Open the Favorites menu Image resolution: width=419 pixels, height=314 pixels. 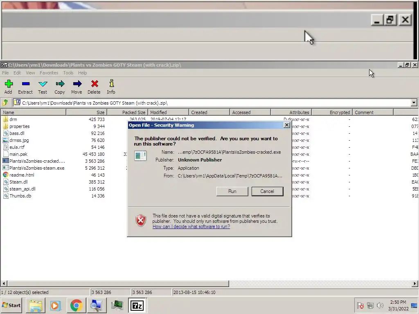pyautogui.click(x=49, y=73)
